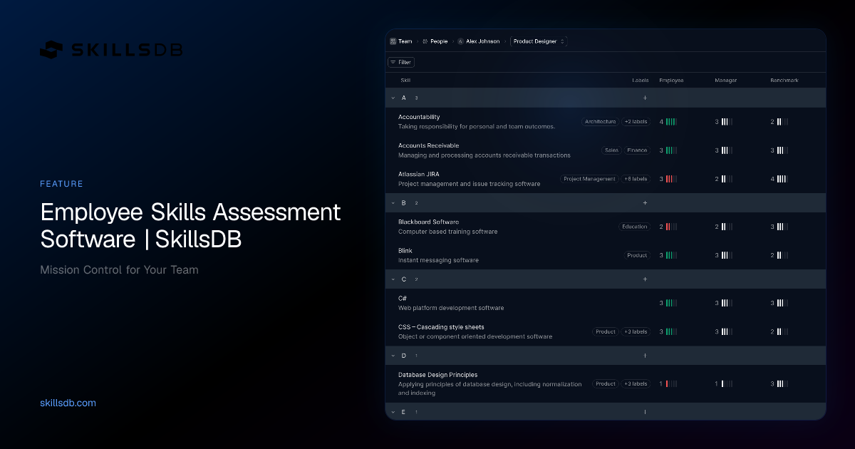This screenshot has height=449, width=855.
Task: Expand the +2 labels chip on Accountability
Action: click(x=636, y=122)
